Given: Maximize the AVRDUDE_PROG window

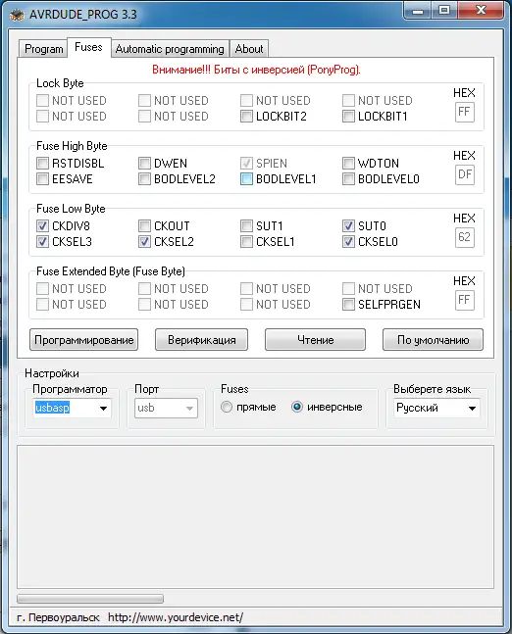Looking at the screenshot, I should [444, 11].
